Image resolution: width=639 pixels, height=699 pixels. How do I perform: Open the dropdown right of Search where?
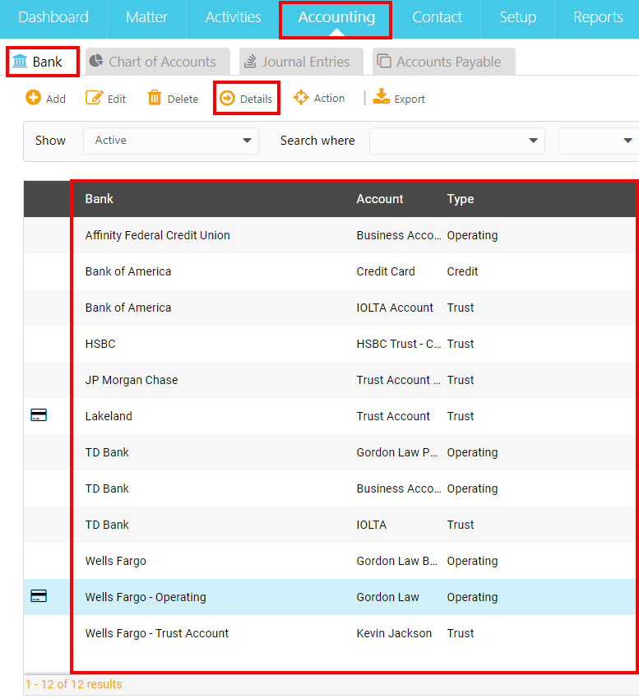point(599,141)
